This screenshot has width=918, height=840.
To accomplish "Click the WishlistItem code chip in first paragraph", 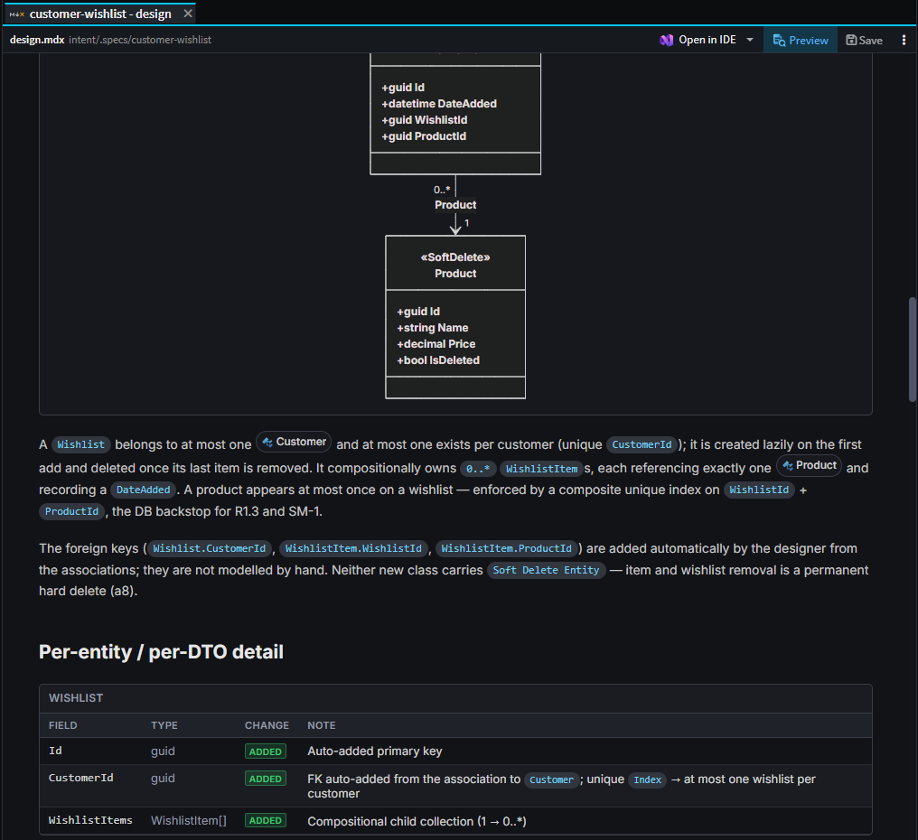I will click(541, 469).
